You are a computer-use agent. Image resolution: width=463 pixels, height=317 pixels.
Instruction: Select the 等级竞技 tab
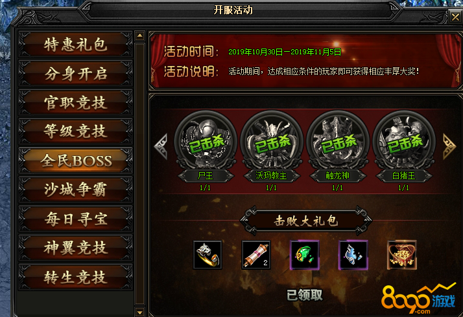click(x=75, y=131)
